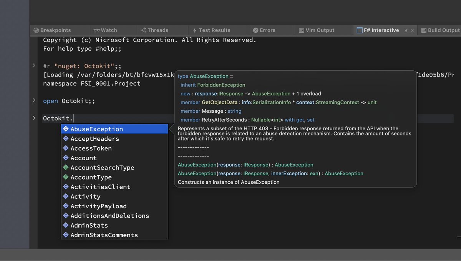
Task: Open the Build Output tab
Action: tap(440, 30)
